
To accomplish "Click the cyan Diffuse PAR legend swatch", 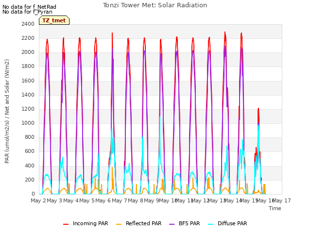I will 210,224.
